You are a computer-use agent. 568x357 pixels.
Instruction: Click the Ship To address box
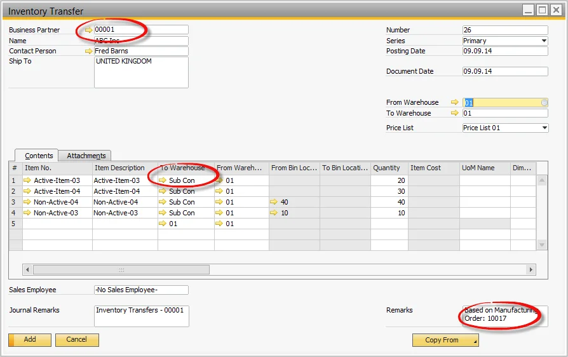point(141,72)
